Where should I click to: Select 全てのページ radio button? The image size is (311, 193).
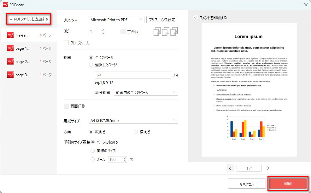pos(91,58)
